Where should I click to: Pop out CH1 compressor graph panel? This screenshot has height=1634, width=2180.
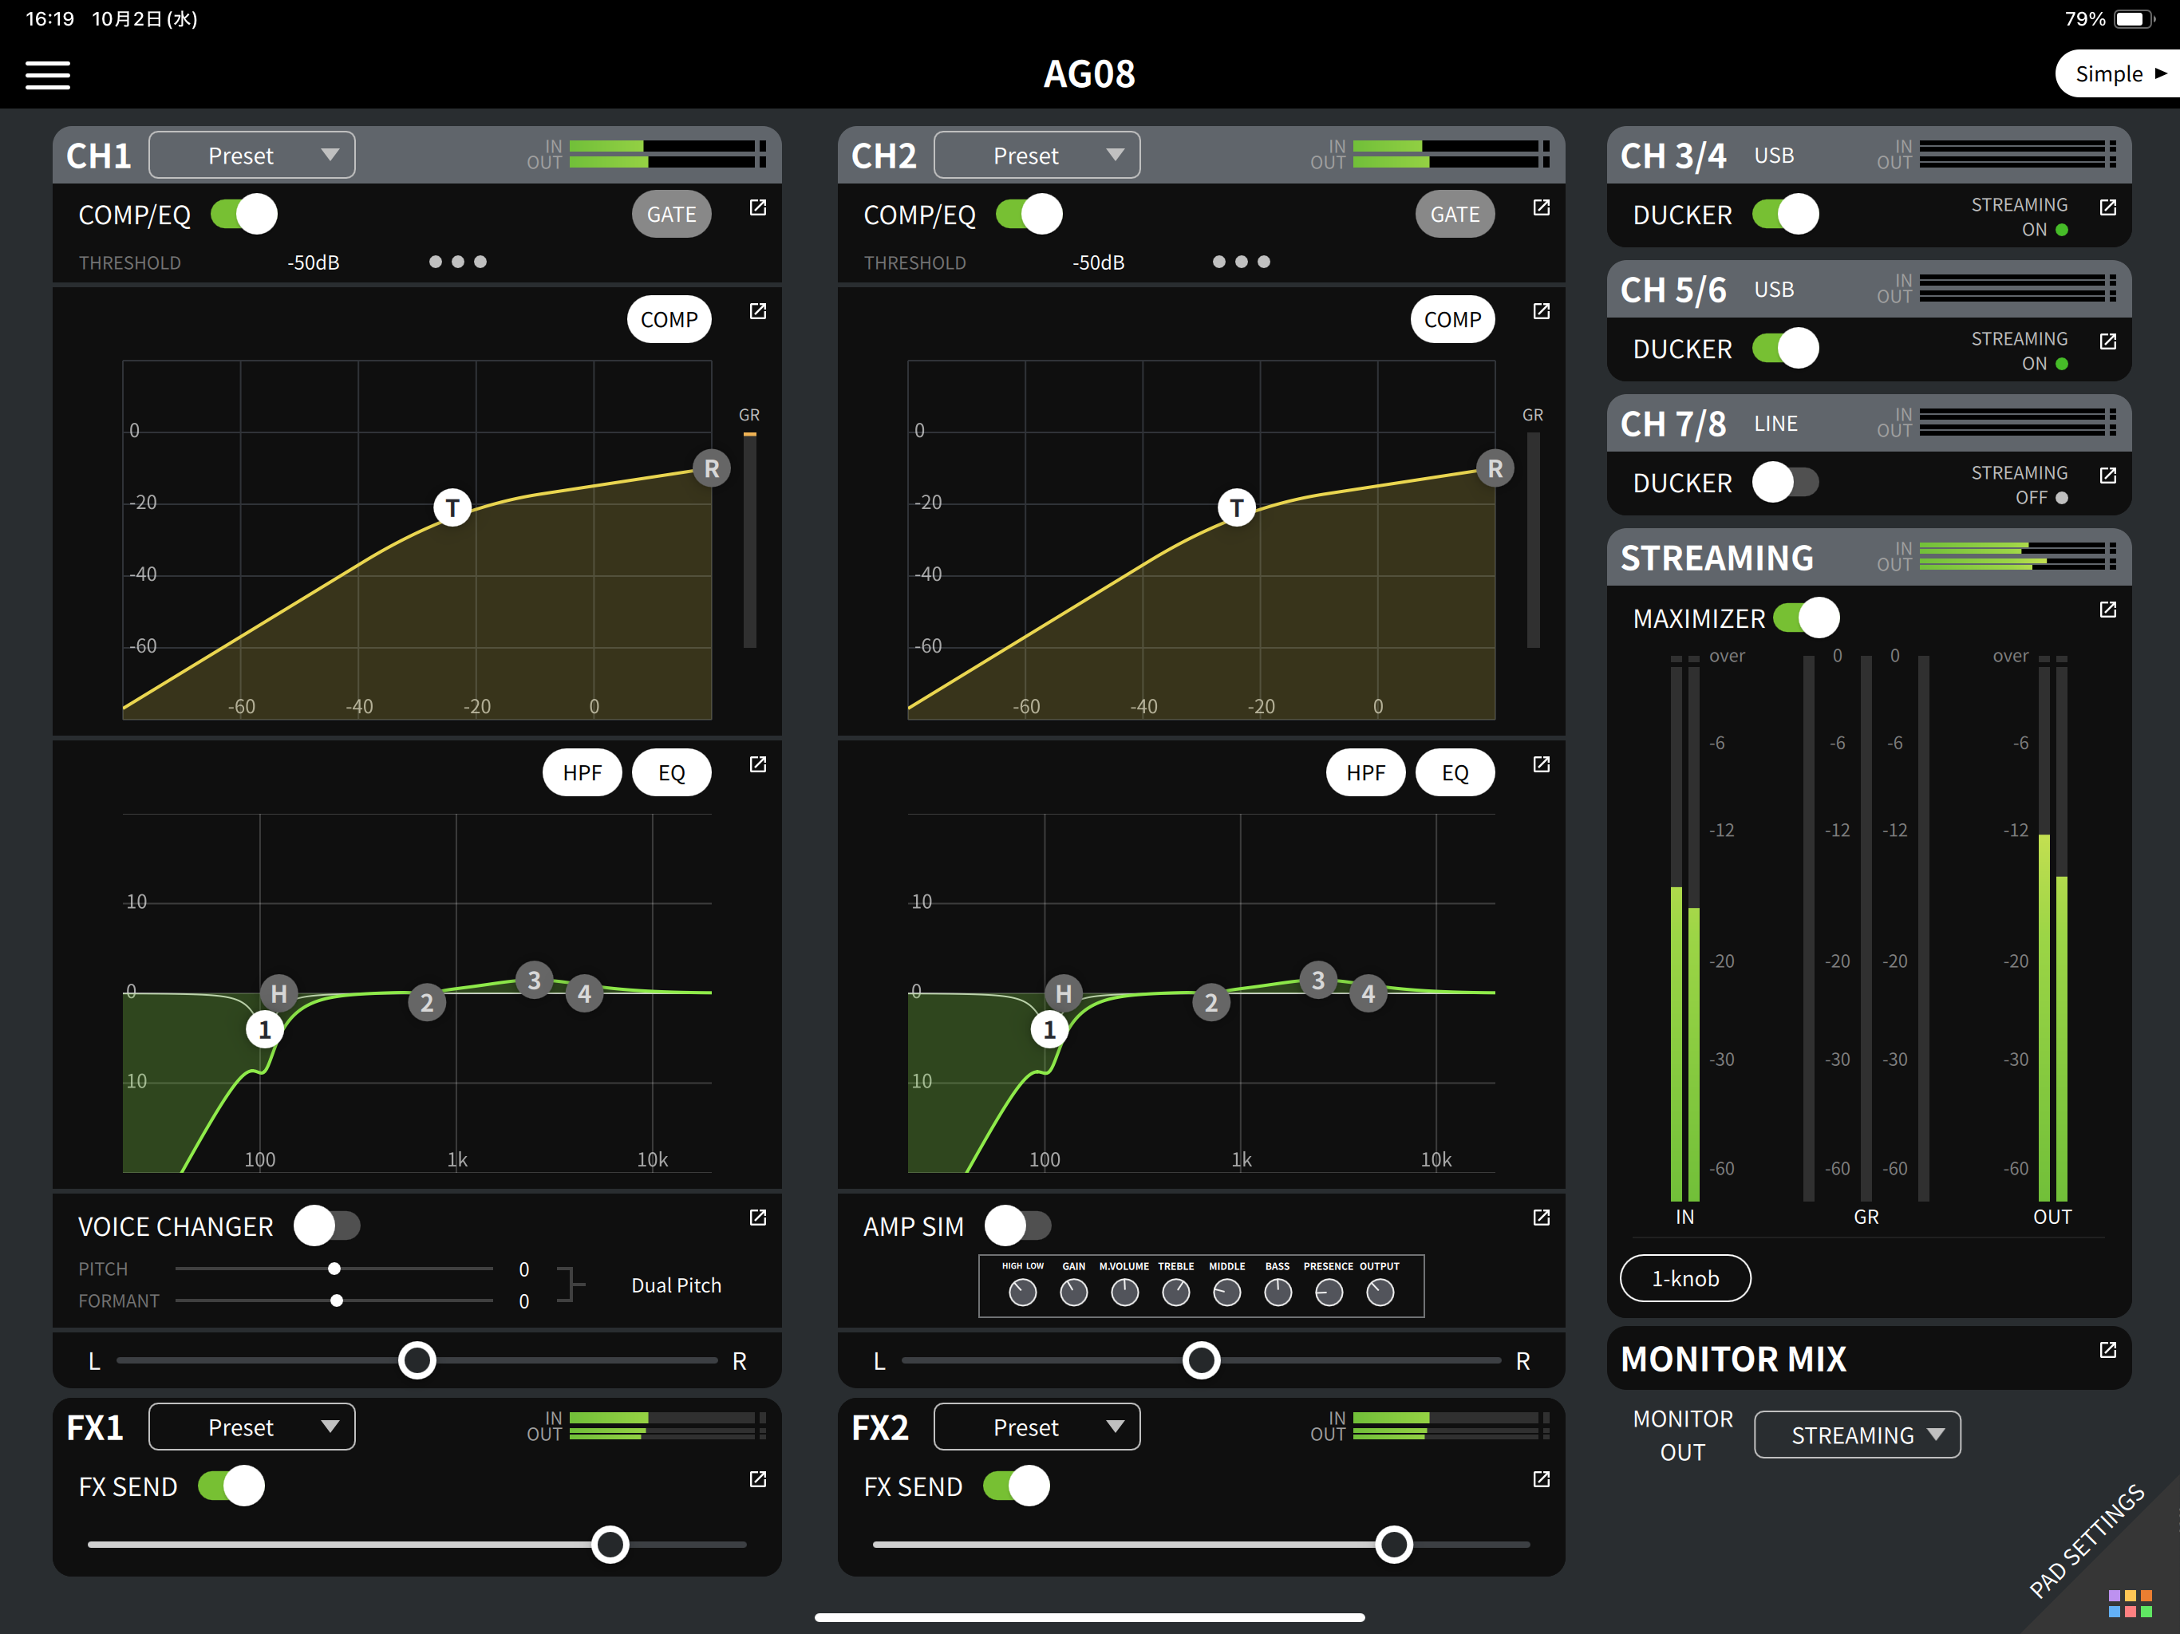click(758, 311)
